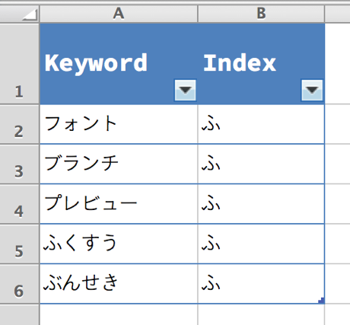The width and height of the screenshot is (350, 325).
Task: Select row 2 header
Action: coord(20,124)
